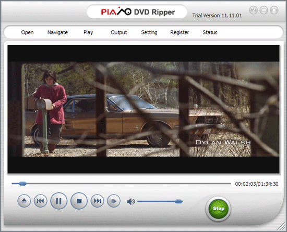This screenshot has height=232, width=287.
Task: Open the Register menu
Action: 180,32
